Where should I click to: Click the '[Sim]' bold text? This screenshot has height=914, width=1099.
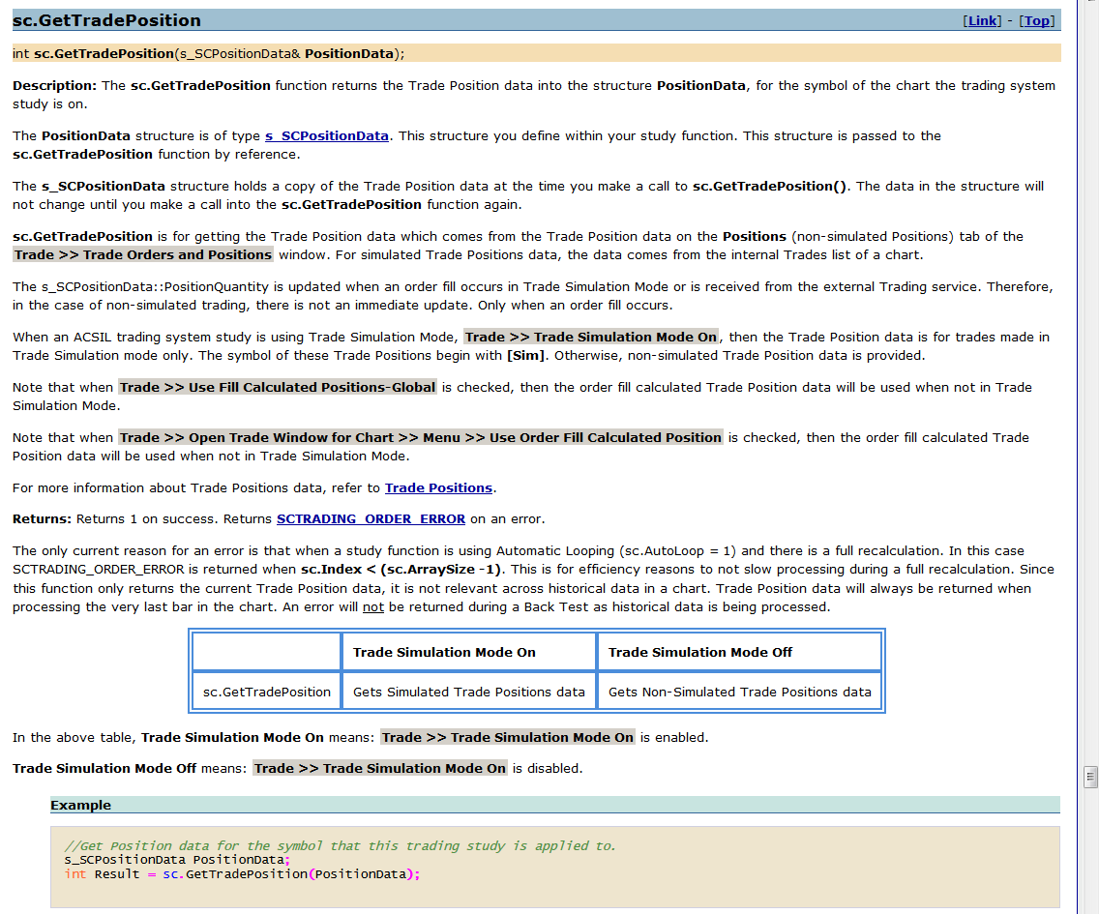coord(526,355)
